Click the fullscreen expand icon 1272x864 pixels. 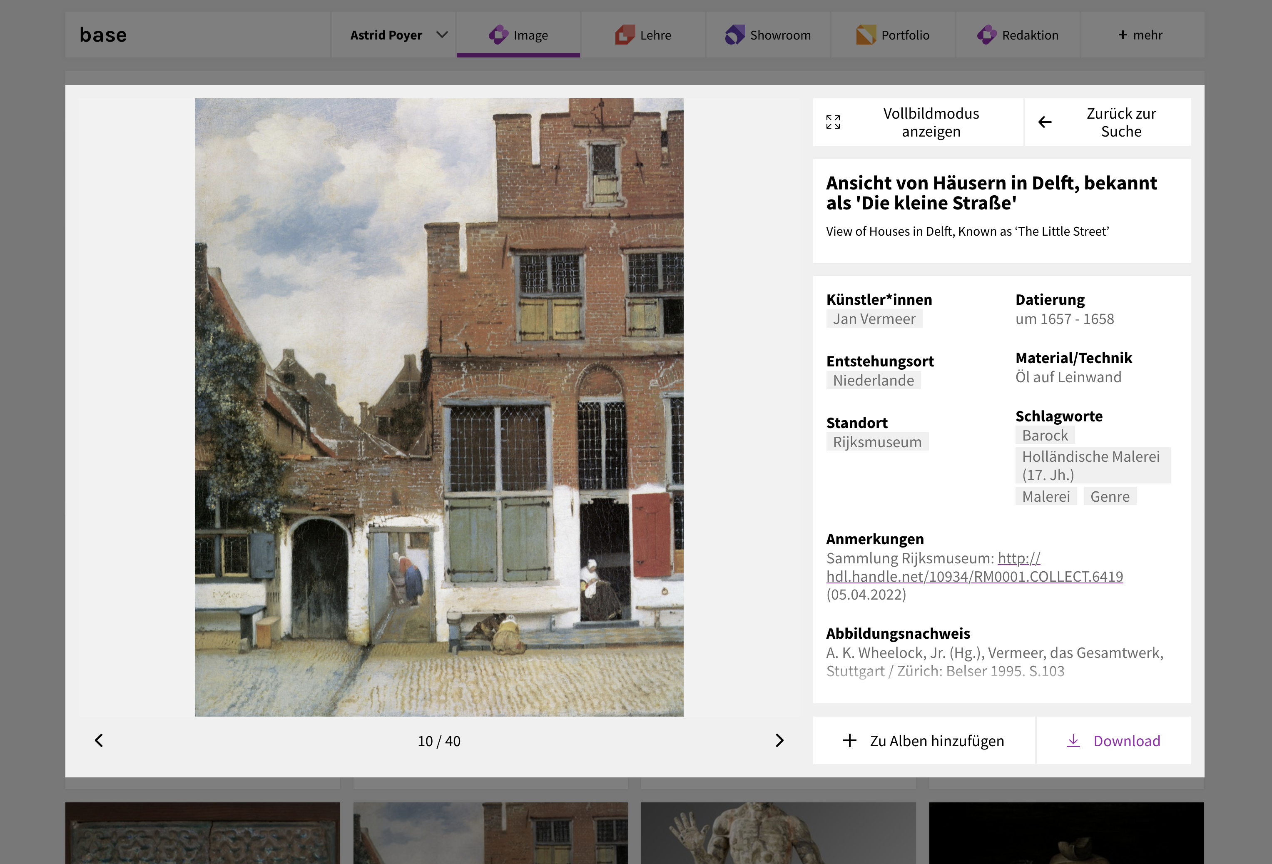[833, 122]
